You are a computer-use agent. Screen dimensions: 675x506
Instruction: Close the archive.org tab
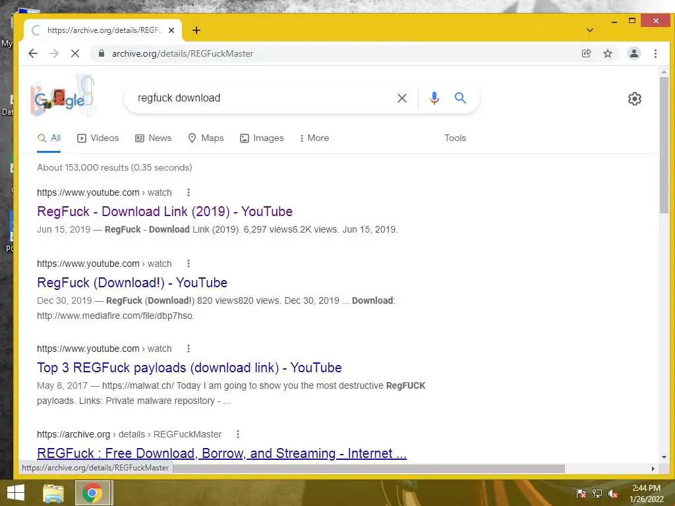(171, 30)
